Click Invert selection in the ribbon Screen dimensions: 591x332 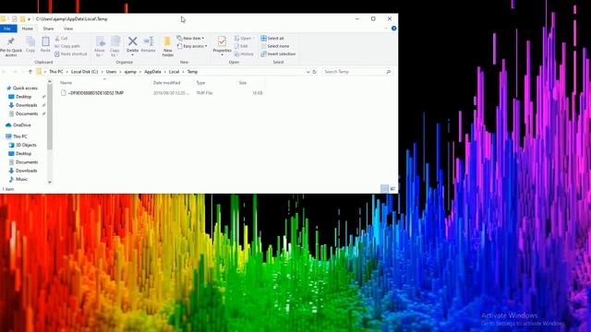[278, 53]
